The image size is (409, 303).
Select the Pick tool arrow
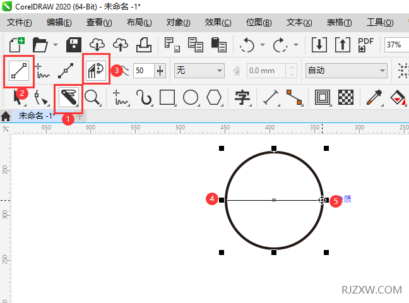pyautogui.click(x=18, y=98)
